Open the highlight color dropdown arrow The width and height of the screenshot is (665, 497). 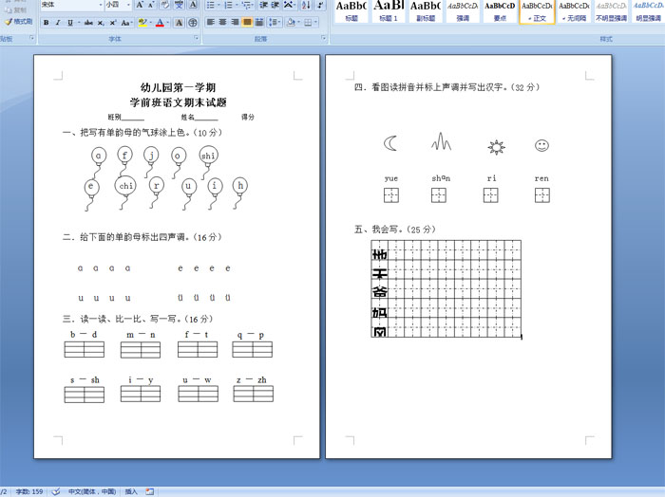[x=150, y=23]
